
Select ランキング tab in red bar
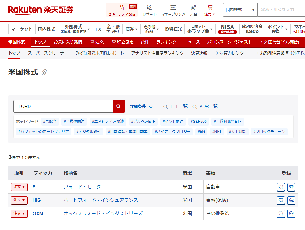point(166,42)
